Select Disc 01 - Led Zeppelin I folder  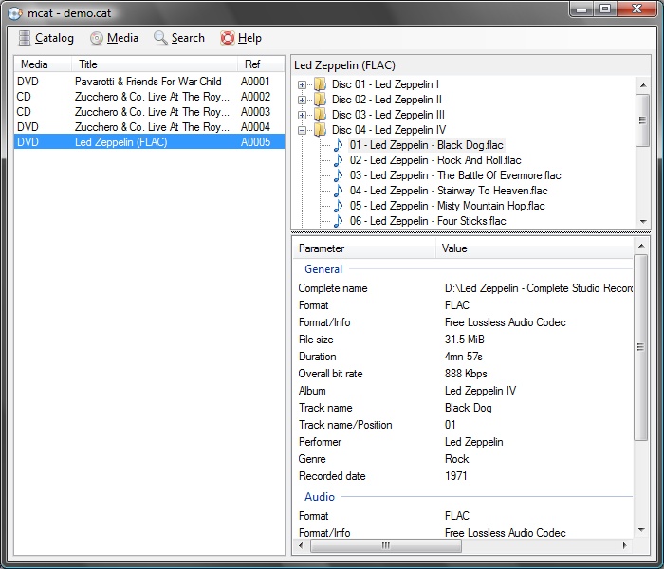tap(385, 84)
